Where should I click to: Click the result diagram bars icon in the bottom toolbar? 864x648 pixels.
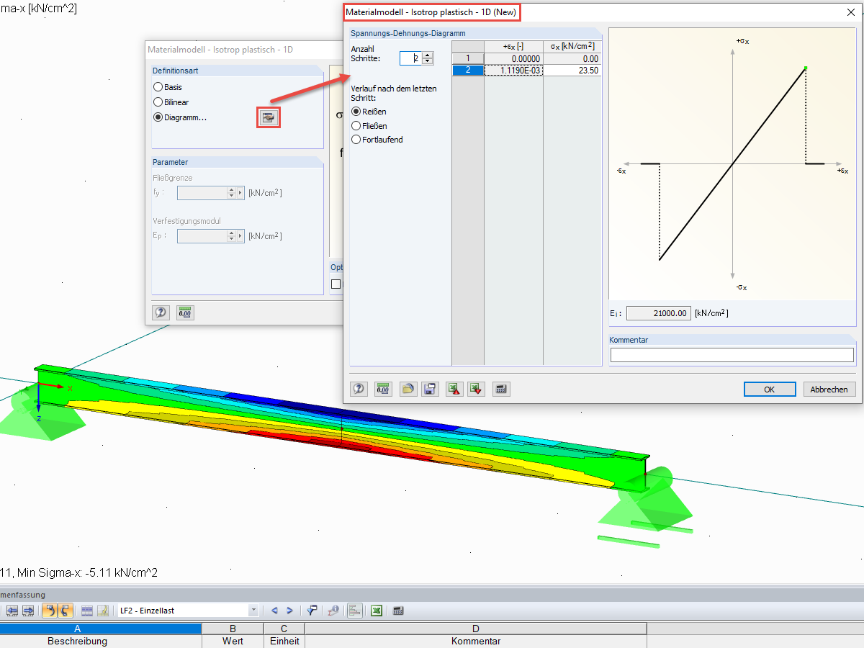354,611
